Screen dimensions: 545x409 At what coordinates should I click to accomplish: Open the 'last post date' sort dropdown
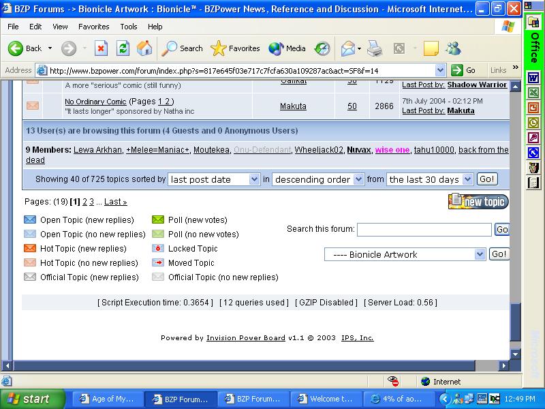pyautogui.click(x=214, y=179)
